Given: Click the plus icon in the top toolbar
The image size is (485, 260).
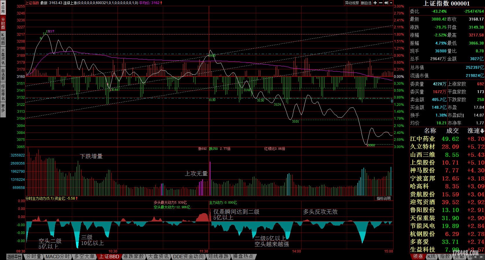Looking at the screenshot, I should 375,3.
